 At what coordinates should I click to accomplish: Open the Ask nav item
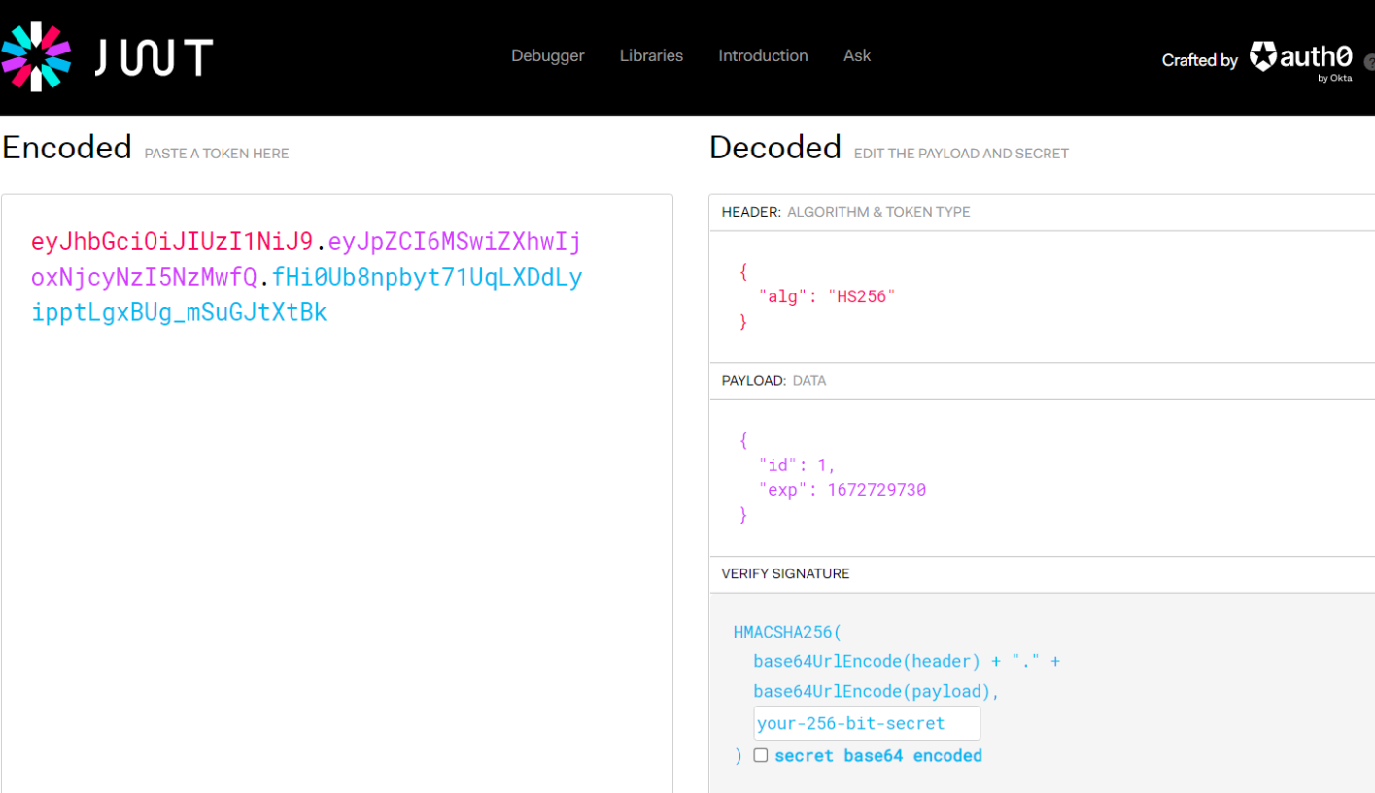(x=857, y=56)
